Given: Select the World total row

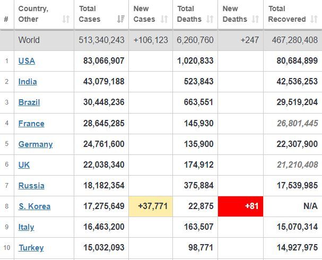Looking at the screenshot, I should 161,40.
